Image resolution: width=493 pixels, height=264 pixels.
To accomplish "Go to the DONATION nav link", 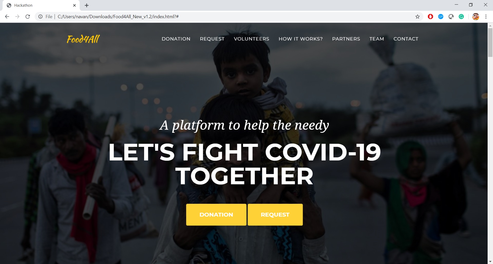I will pyautogui.click(x=176, y=39).
